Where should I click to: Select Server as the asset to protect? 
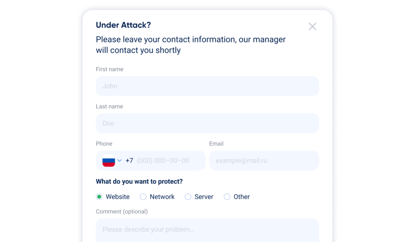[188, 197]
